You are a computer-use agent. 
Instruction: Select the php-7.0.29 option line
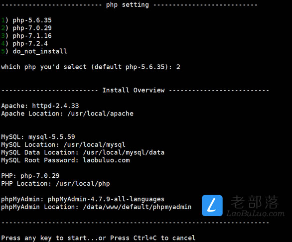pos(26,28)
